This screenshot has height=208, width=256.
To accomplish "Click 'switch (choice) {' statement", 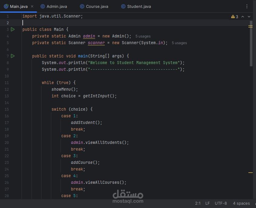I will coord(72,109).
